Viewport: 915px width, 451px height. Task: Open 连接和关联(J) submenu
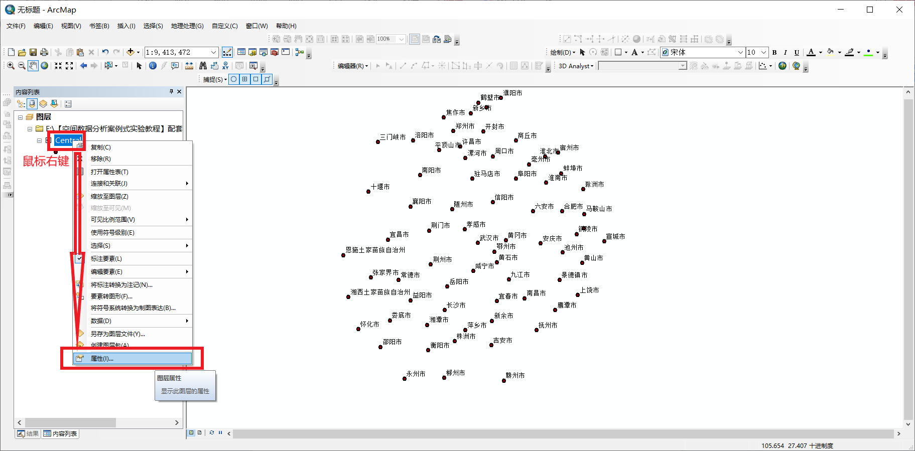click(x=133, y=184)
